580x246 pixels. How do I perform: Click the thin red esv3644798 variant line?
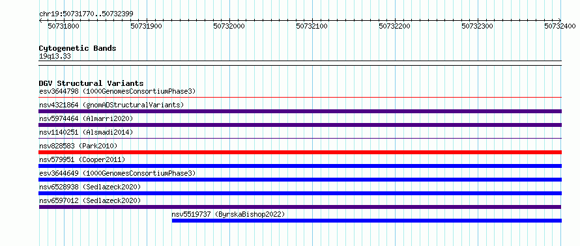300,98
